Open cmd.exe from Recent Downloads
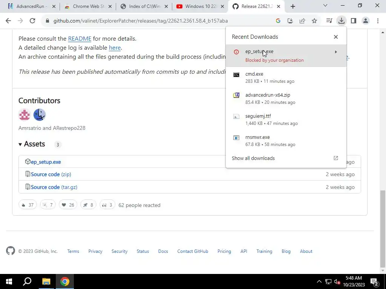This screenshot has height=289, width=386. coord(286,78)
